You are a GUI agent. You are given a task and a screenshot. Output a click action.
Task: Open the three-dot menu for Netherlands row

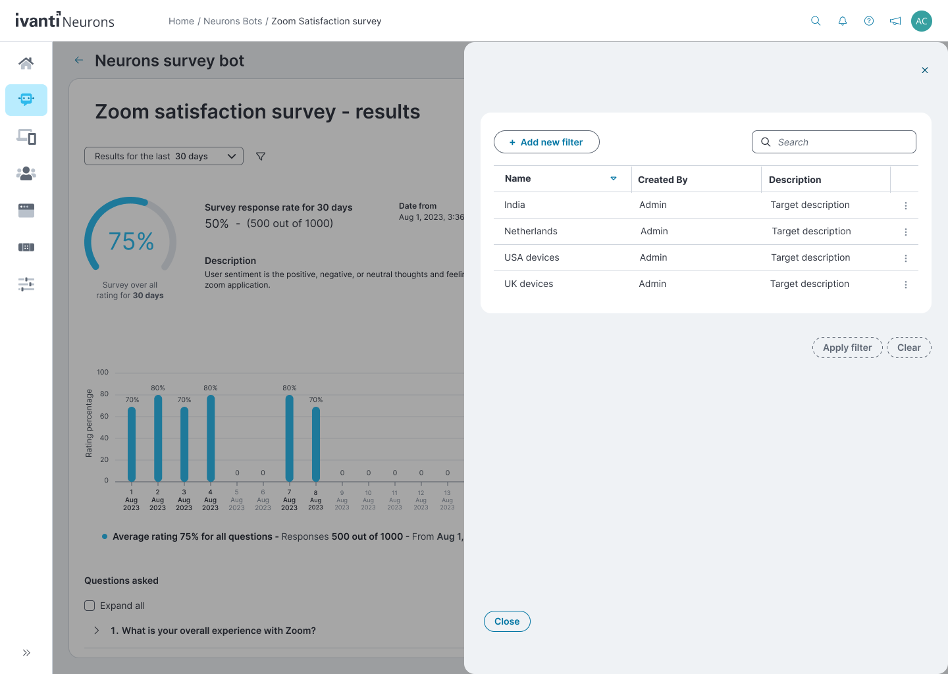[906, 232]
